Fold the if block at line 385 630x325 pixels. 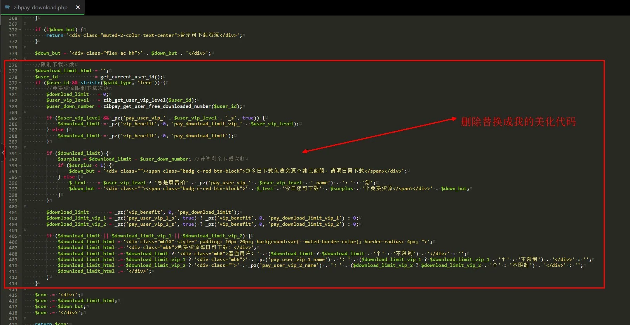click(20, 118)
